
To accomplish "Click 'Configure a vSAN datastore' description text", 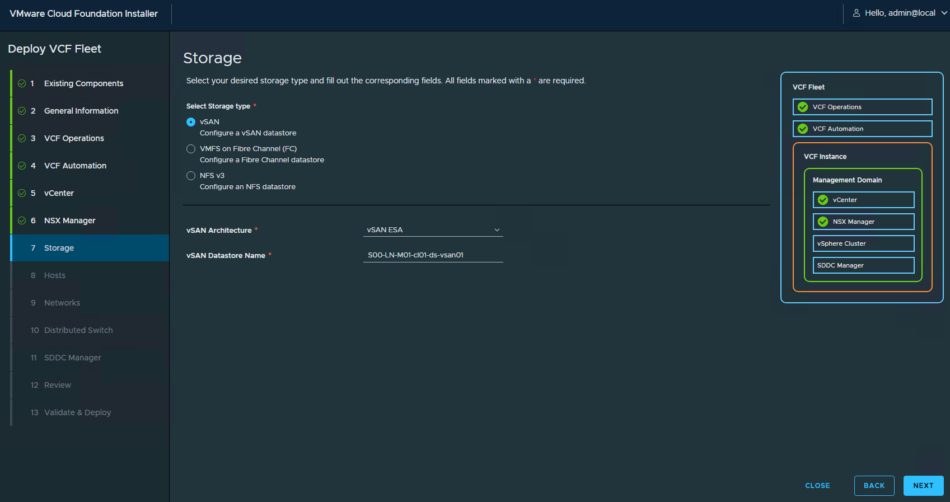I will point(248,133).
